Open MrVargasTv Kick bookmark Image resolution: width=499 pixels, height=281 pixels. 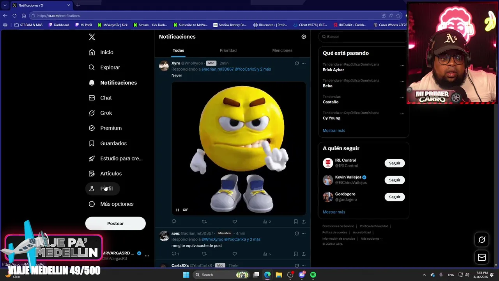click(112, 25)
